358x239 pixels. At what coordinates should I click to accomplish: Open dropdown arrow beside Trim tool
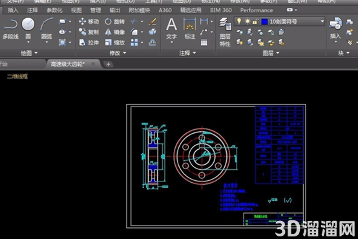click(142, 21)
